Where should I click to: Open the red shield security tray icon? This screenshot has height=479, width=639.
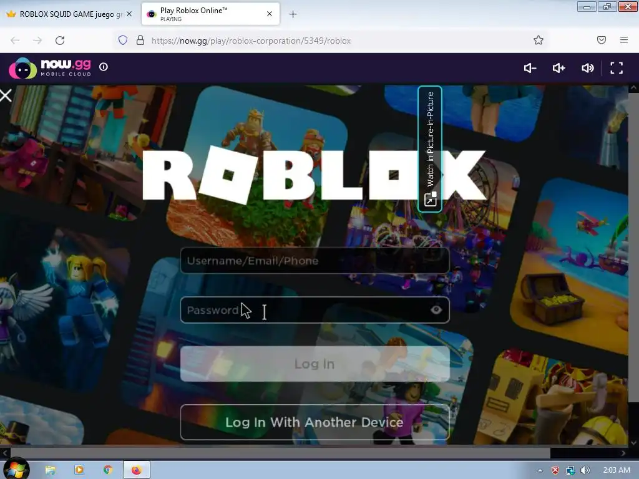[x=555, y=470]
